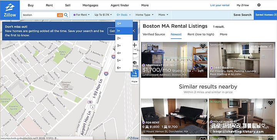Screen dimensions: 277x140
Task: Choose 3+ beds option
Action: [124, 46]
